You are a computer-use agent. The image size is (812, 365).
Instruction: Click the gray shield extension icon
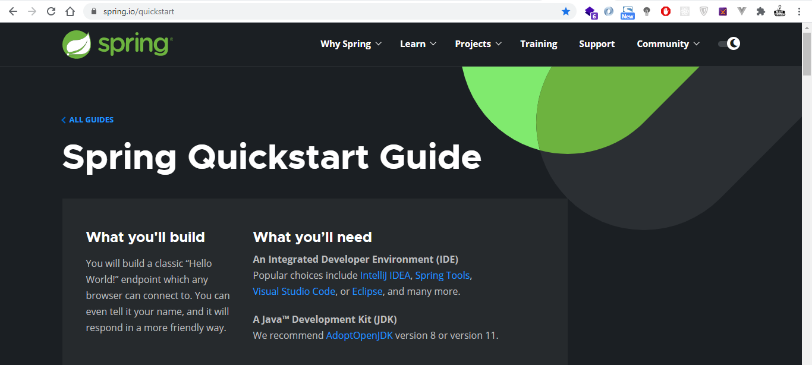coord(704,11)
